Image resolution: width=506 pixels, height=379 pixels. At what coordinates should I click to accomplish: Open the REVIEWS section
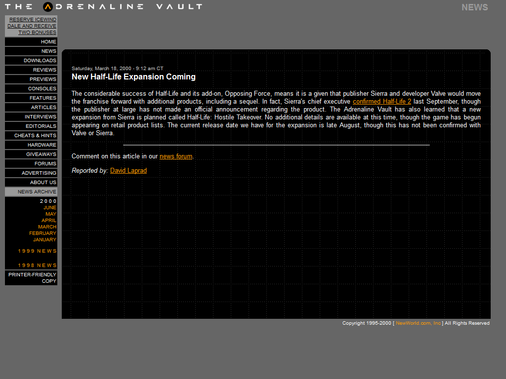(x=31, y=70)
